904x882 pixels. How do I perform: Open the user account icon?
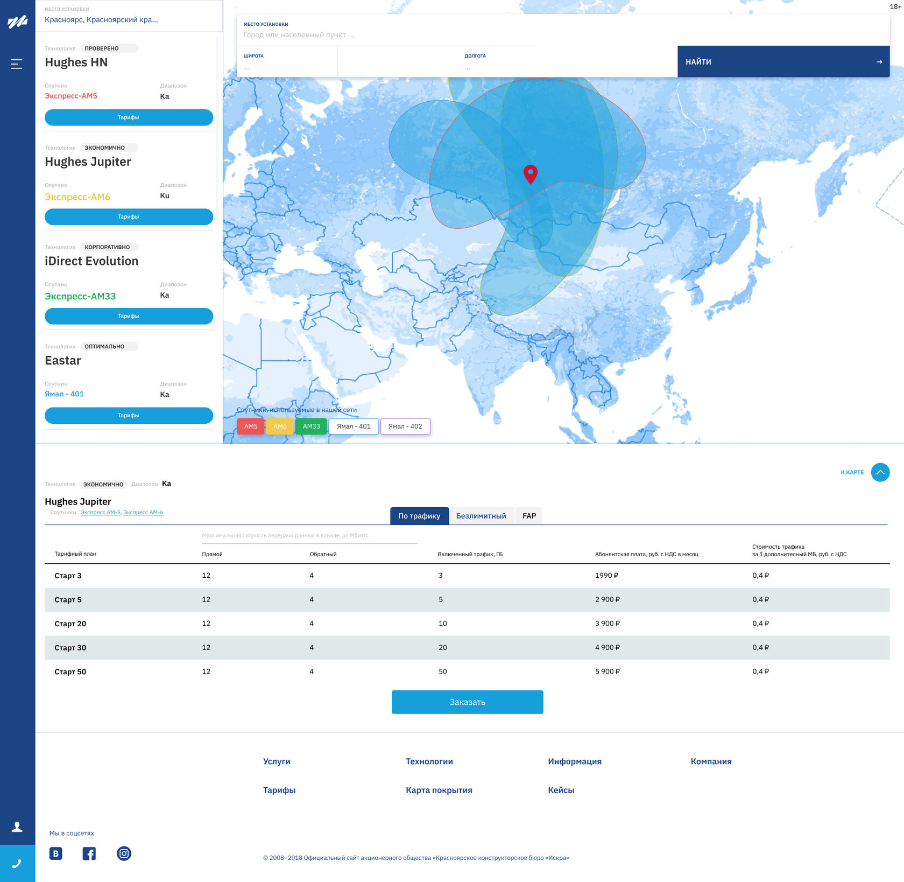17,827
